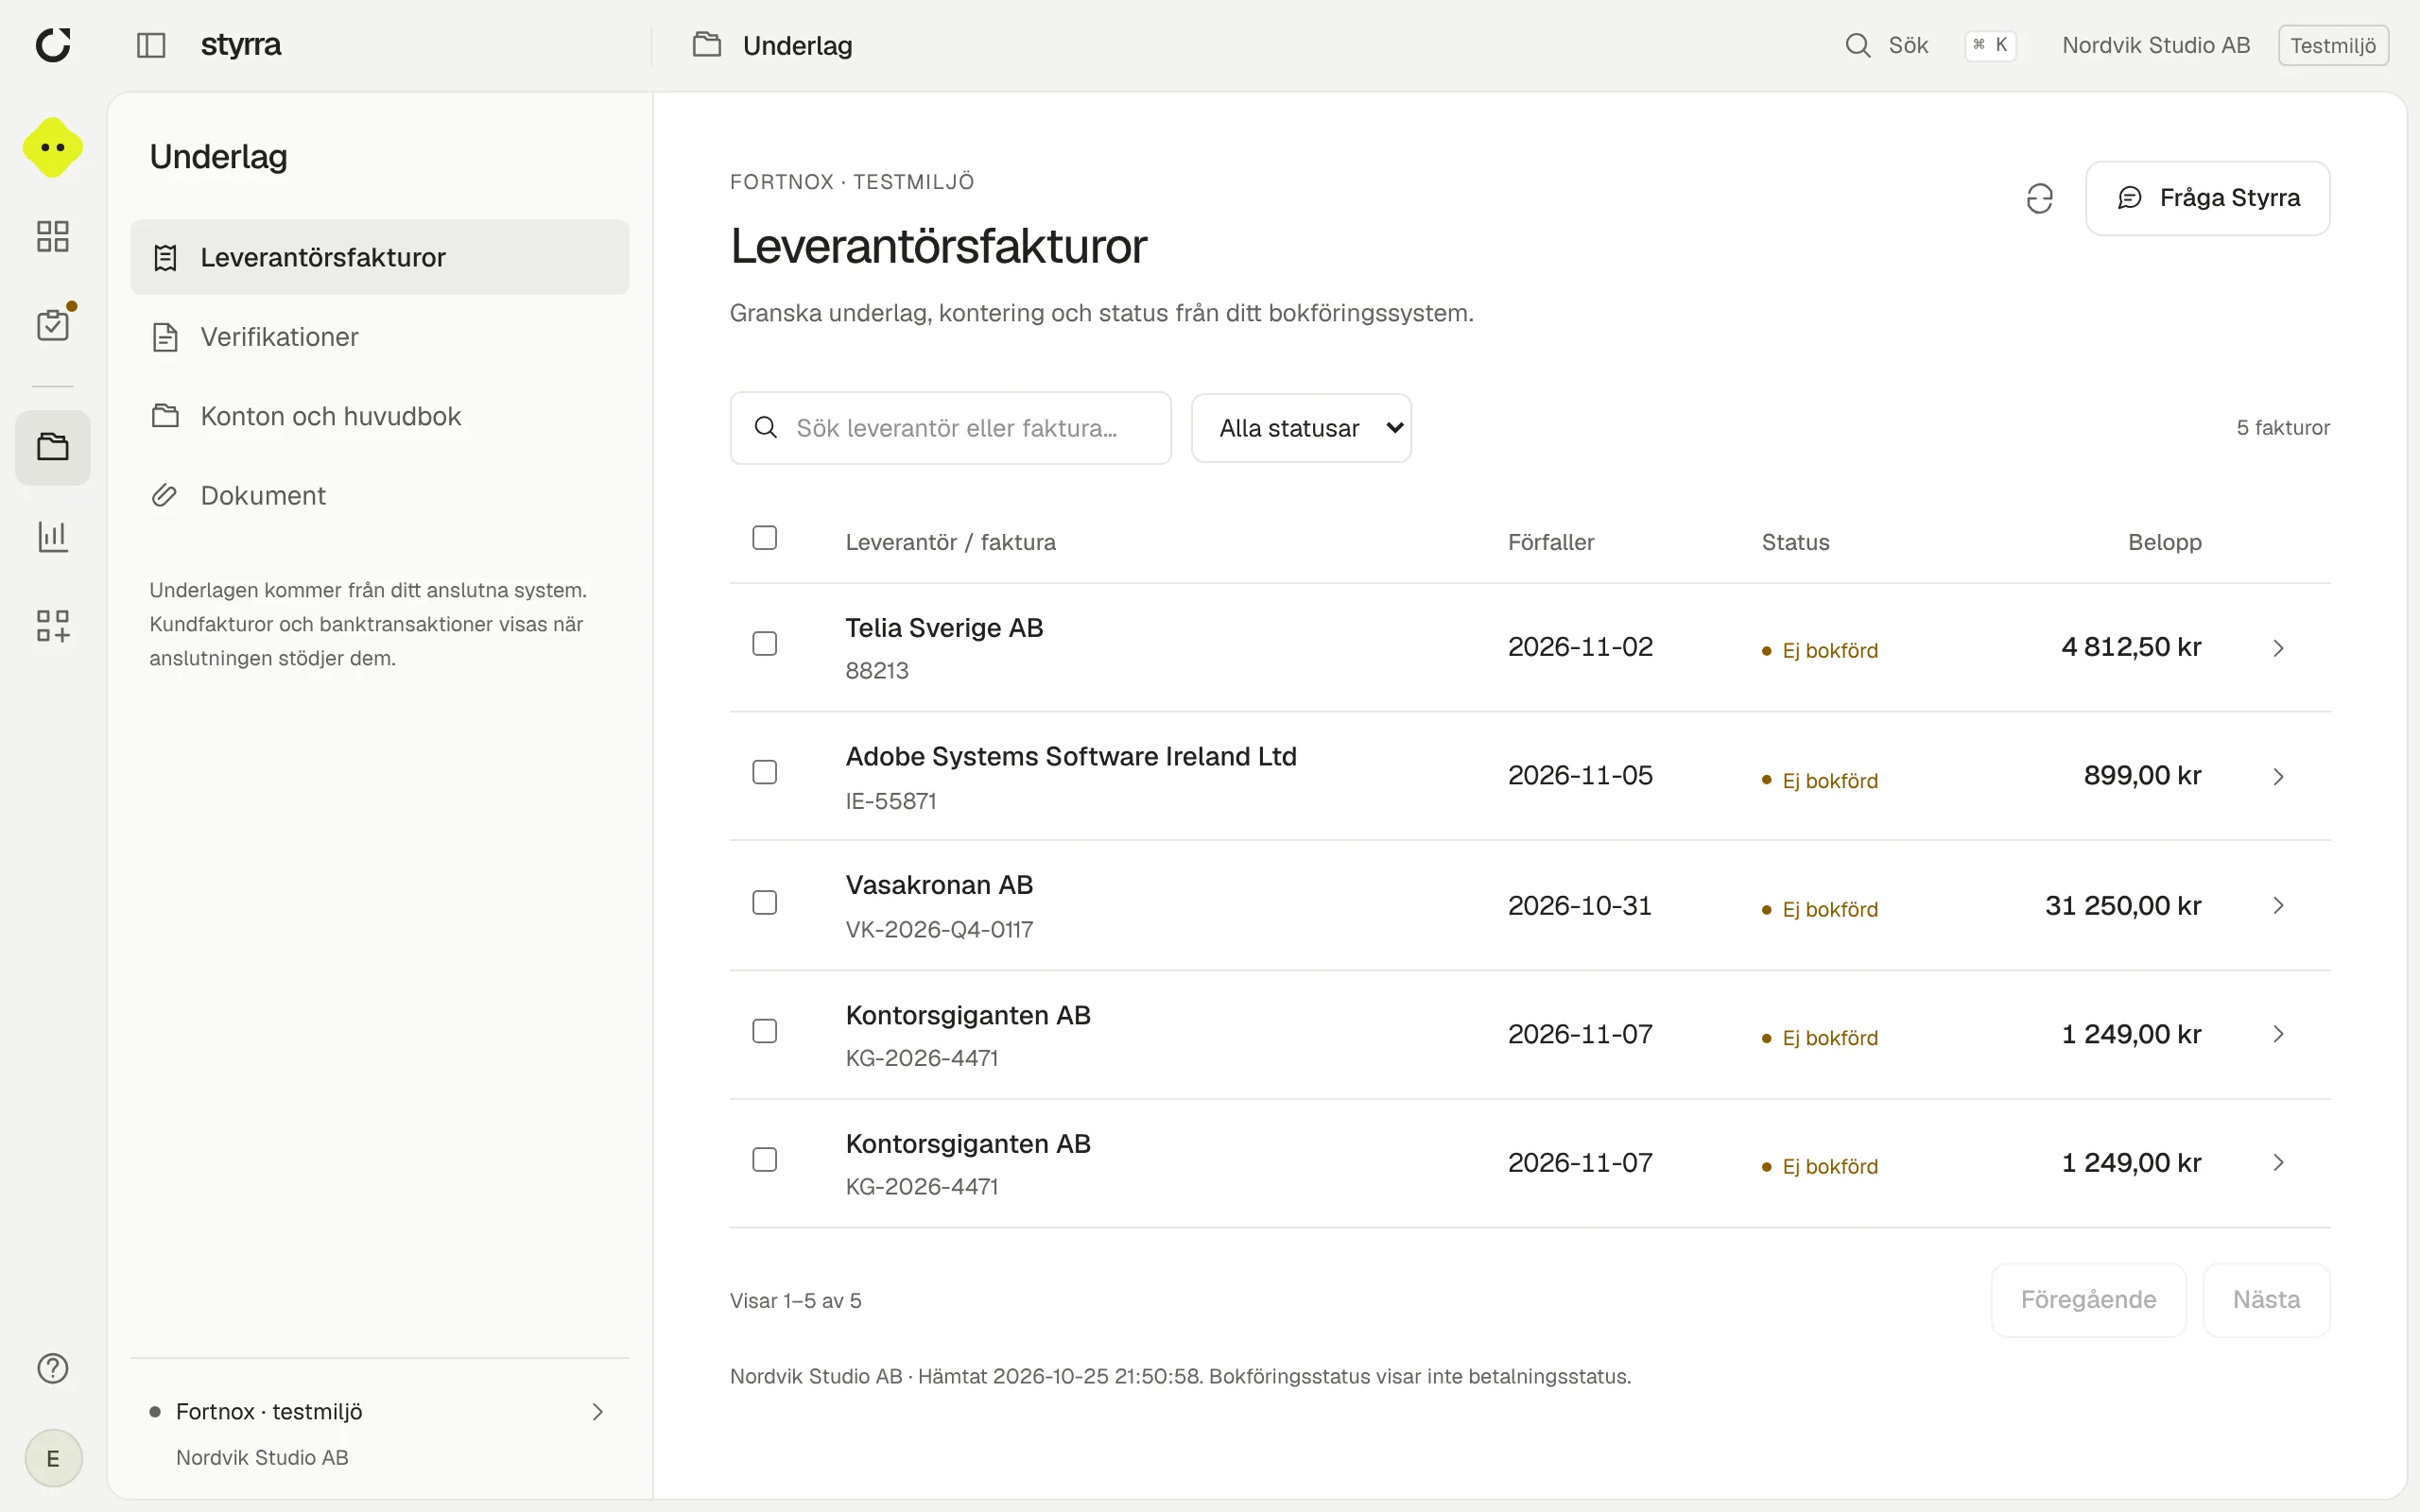
Task: Click the Belopp column header
Action: [2165, 542]
